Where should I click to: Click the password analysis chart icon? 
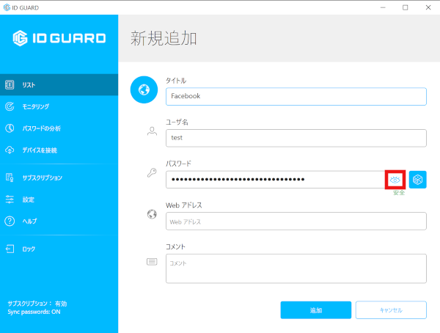point(10,128)
